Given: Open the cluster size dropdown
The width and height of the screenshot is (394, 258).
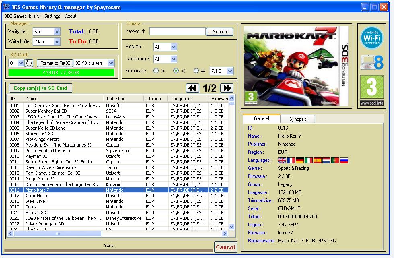Looking at the screenshot, I should click(x=111, y=63).
